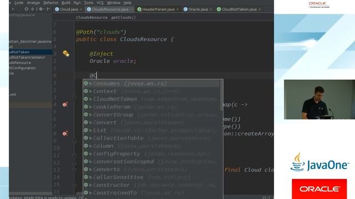Click the intention light bulb in gutter
355x199 pixels.
[x=66, y=54]
